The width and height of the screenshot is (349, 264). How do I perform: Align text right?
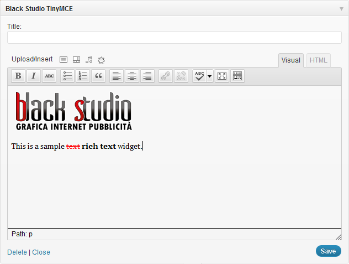point(147,76)
